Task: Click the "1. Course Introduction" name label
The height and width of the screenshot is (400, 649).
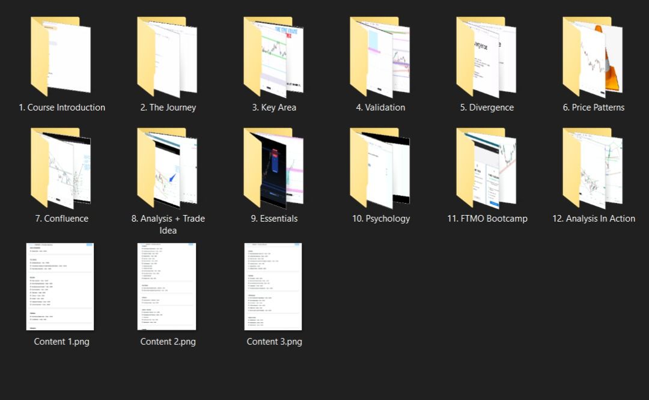Action: coord(62,108)
